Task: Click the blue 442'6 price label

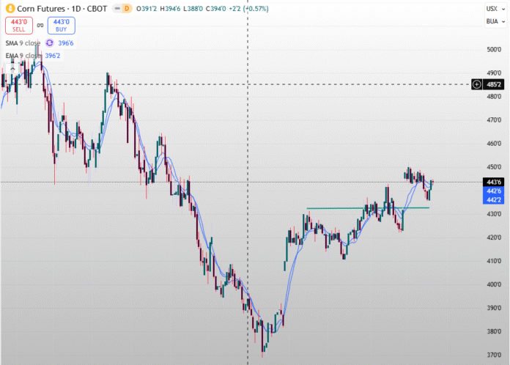Action: pos(492,191)
